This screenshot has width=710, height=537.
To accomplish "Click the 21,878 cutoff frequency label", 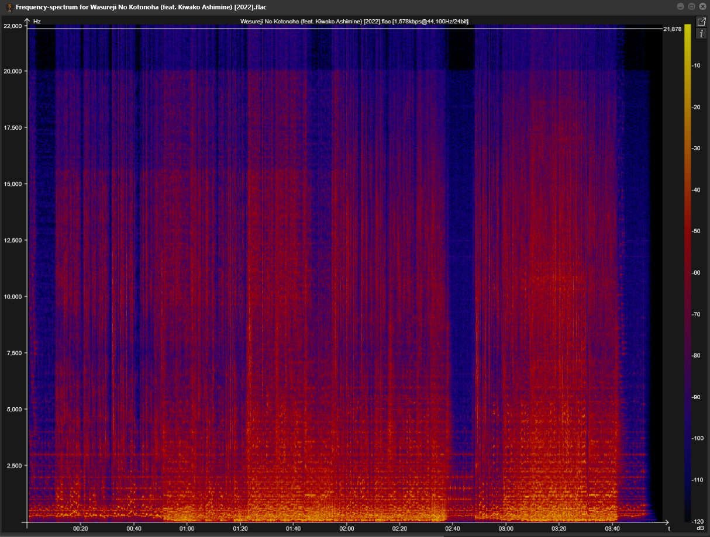I will coord(673,29).
